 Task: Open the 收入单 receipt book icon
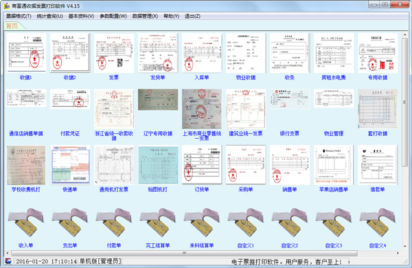coord(26,222)
